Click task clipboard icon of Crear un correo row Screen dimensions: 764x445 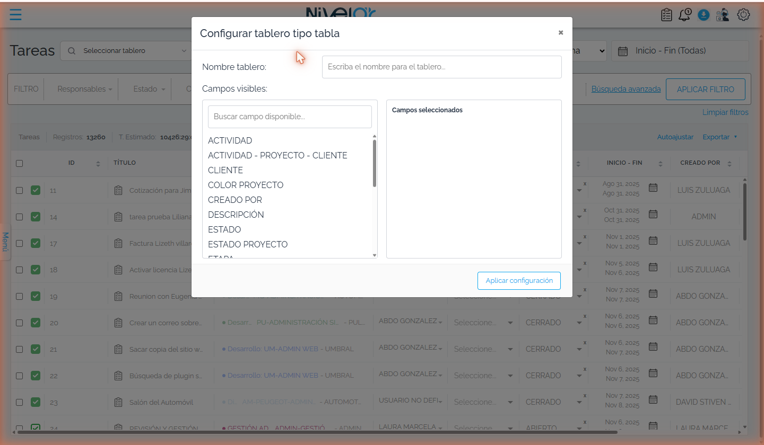[x=118, y=323]
